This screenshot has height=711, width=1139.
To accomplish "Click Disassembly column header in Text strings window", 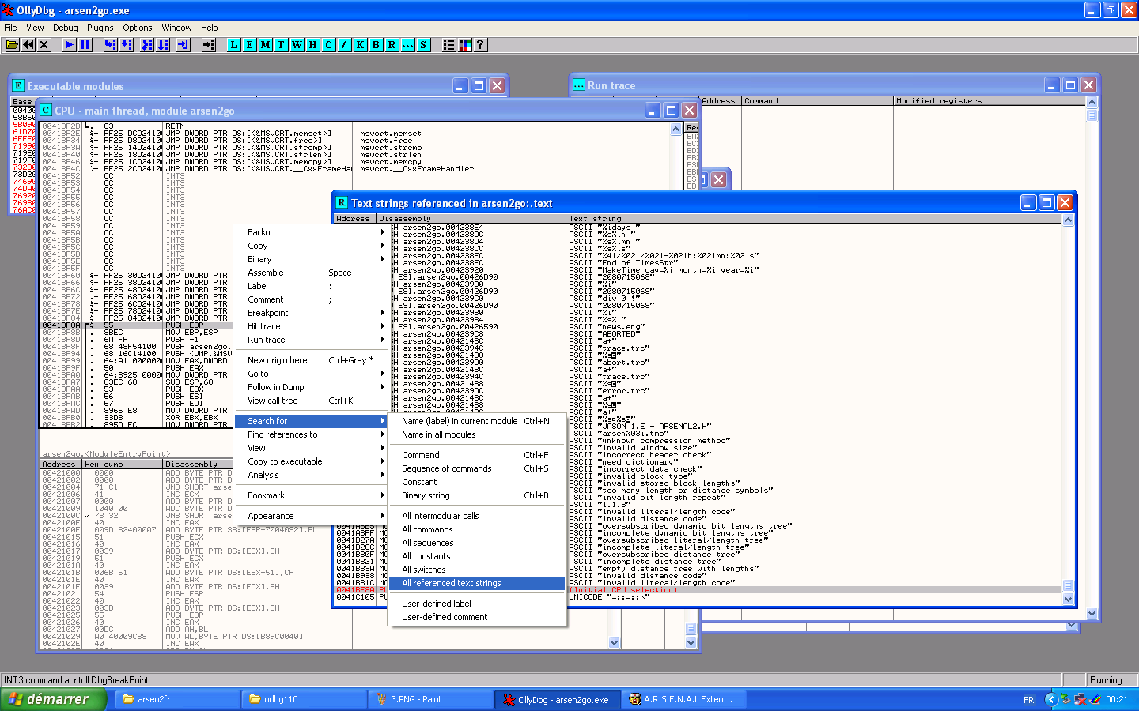I will click(471, 219).
